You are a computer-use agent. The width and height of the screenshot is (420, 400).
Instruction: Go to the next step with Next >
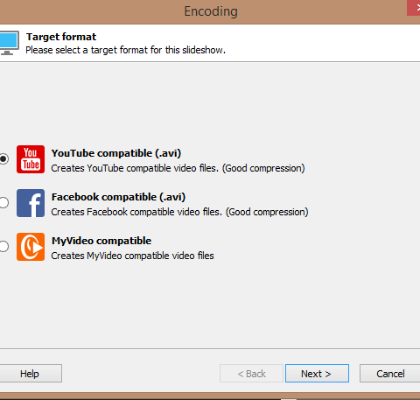tap(317, 374)
